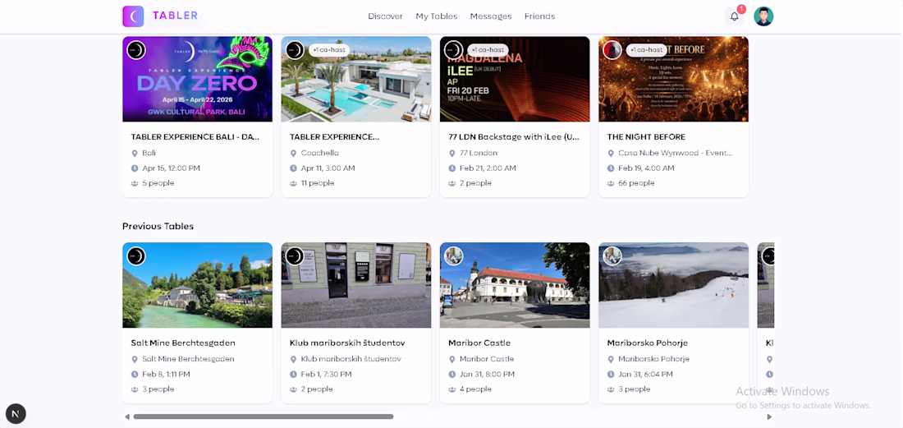Viewport: 903px width, 428px height.
Task: Click host avatar on Day Zero Bali card
Action: [x=136, y=50]
